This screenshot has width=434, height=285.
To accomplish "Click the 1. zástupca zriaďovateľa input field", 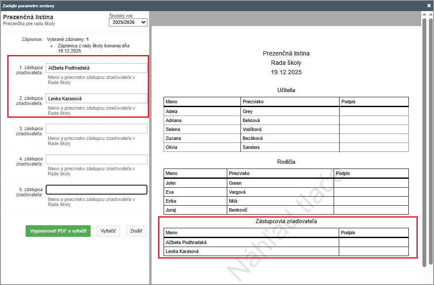I will coord(96,68).
